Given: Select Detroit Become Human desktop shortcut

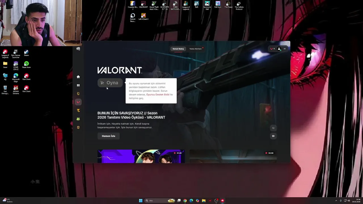Looking at the screenshot, I should [133, 18].
